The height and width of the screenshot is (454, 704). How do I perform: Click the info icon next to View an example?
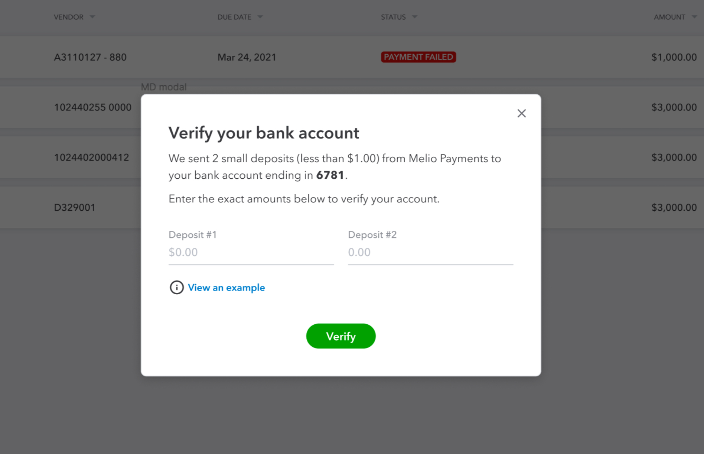[x=177, y=288]
